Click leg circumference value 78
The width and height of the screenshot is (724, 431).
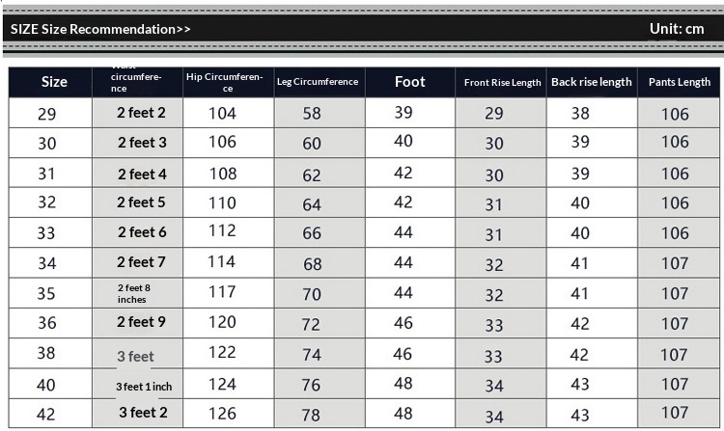coord(312,415)
